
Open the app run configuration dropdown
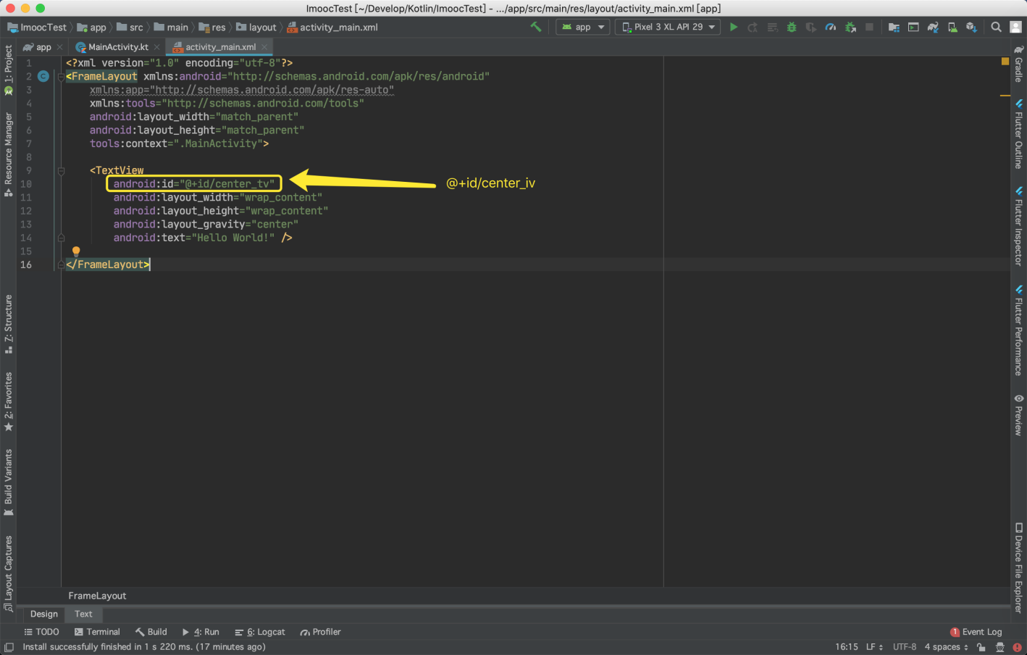[x=582, y=27]
